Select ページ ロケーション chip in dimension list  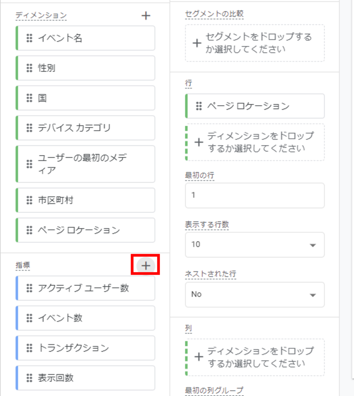[x=85, y=230]
